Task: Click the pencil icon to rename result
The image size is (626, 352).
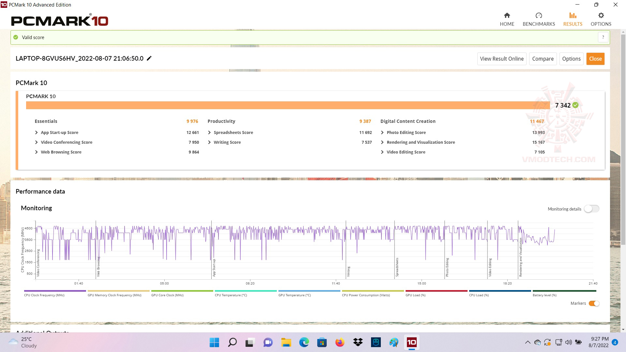Action: click(x=149, y=58)
